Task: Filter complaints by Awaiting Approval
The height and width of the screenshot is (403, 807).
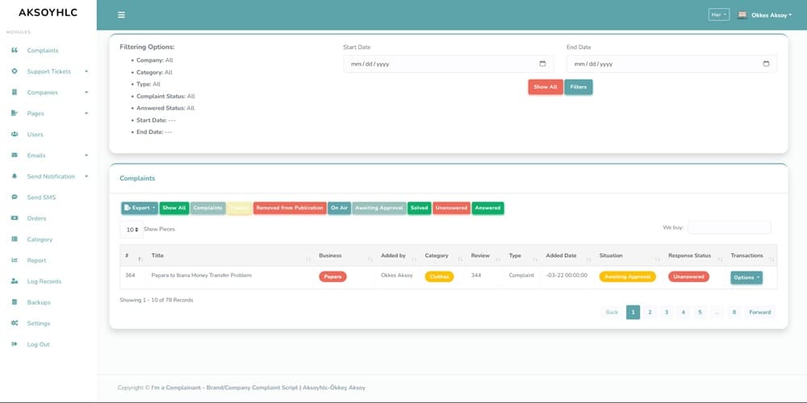Action: tap(378, 208)
